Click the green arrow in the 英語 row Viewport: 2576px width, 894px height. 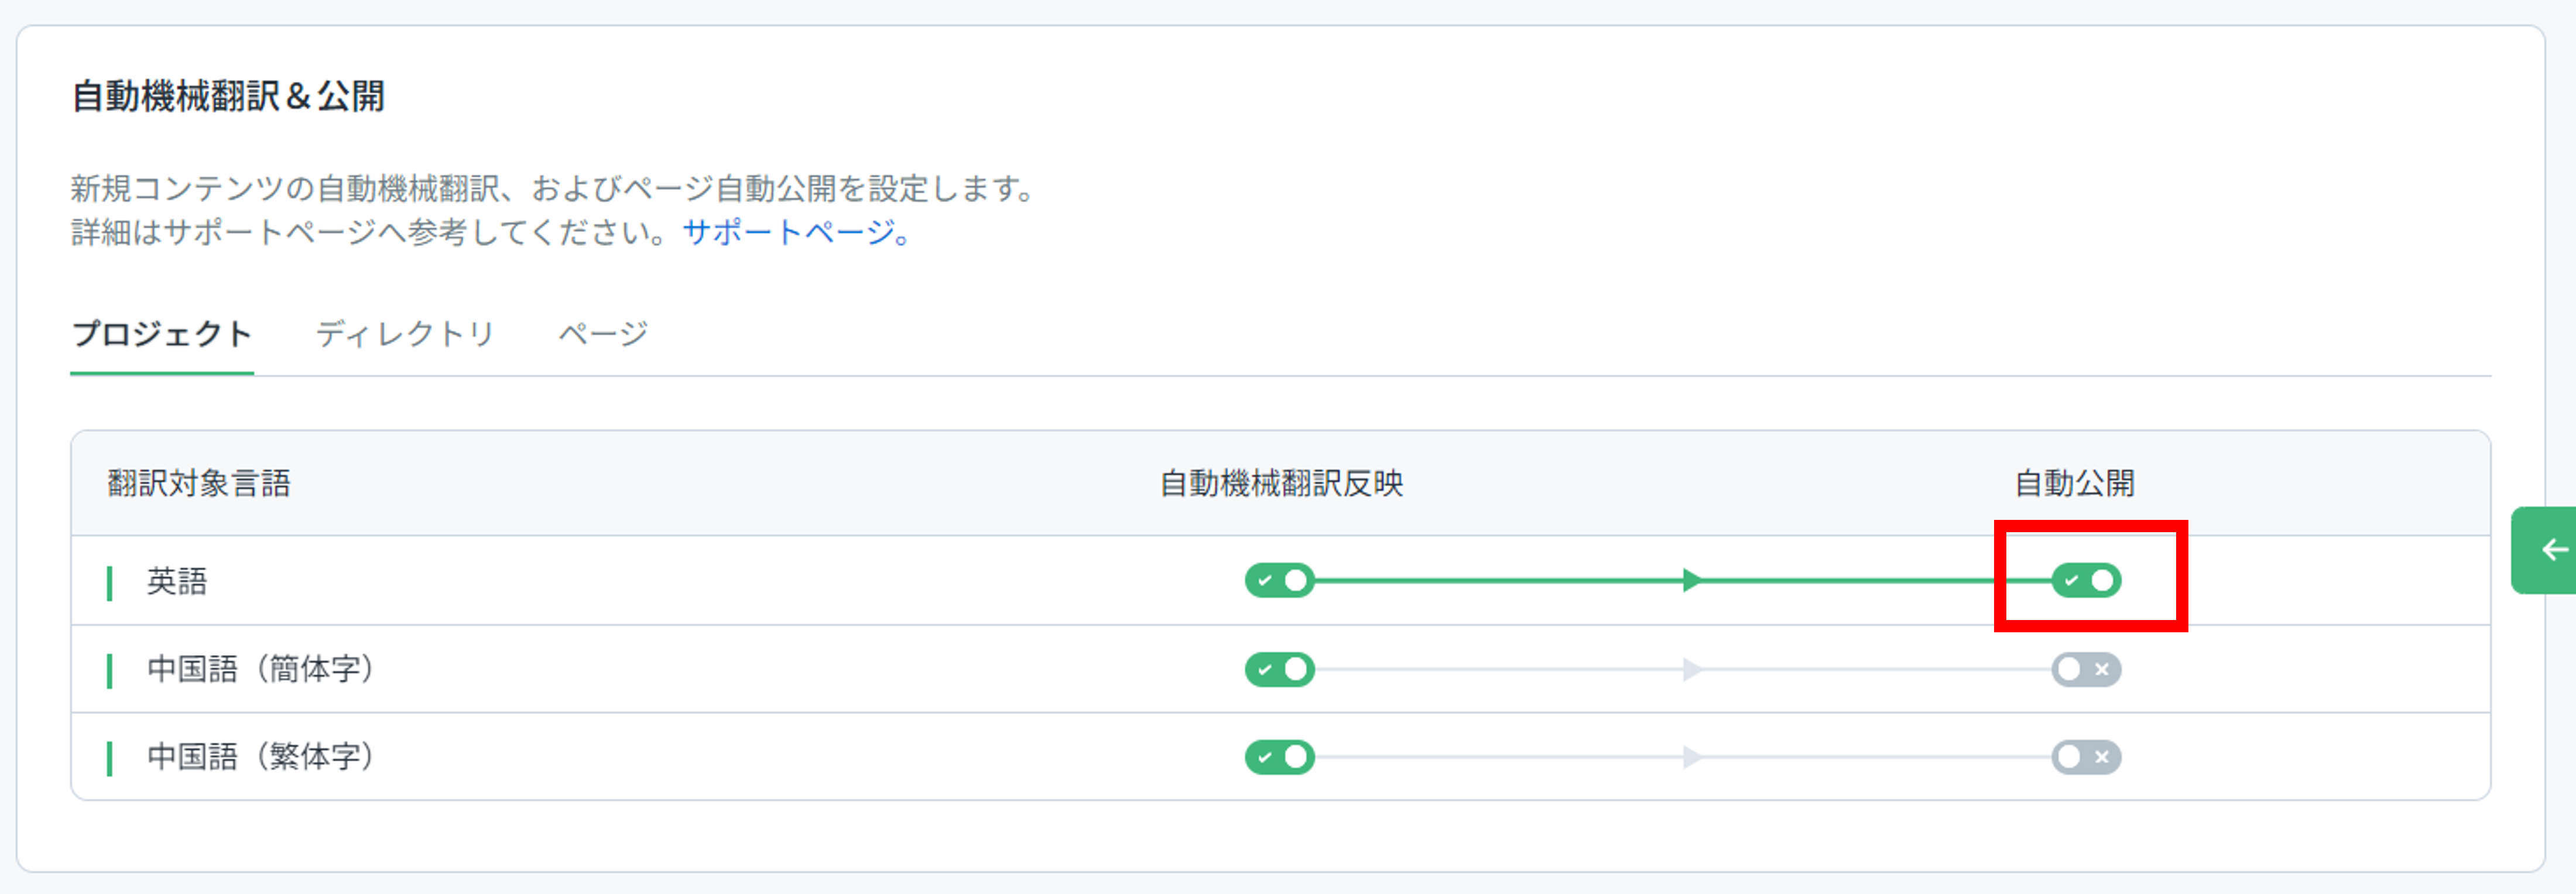pyautogui.click(x=1692, y=580)
